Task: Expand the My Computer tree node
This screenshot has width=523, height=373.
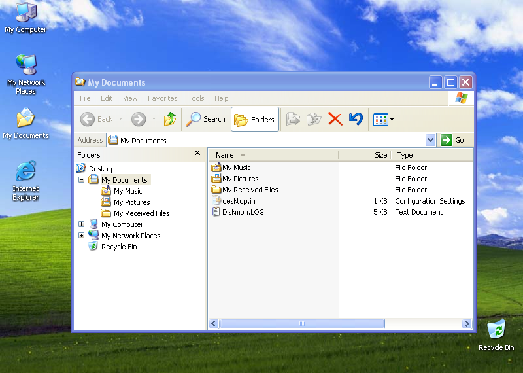Action: (81, 224)
